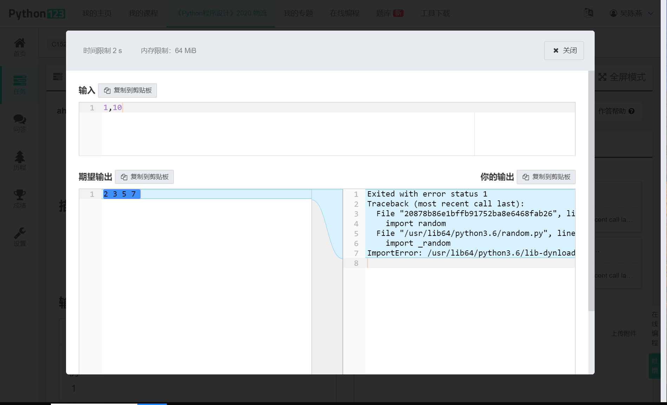Open the Home icon in the sidebar
The width and height of the screenshot is (667, 405).
point(20,47)
